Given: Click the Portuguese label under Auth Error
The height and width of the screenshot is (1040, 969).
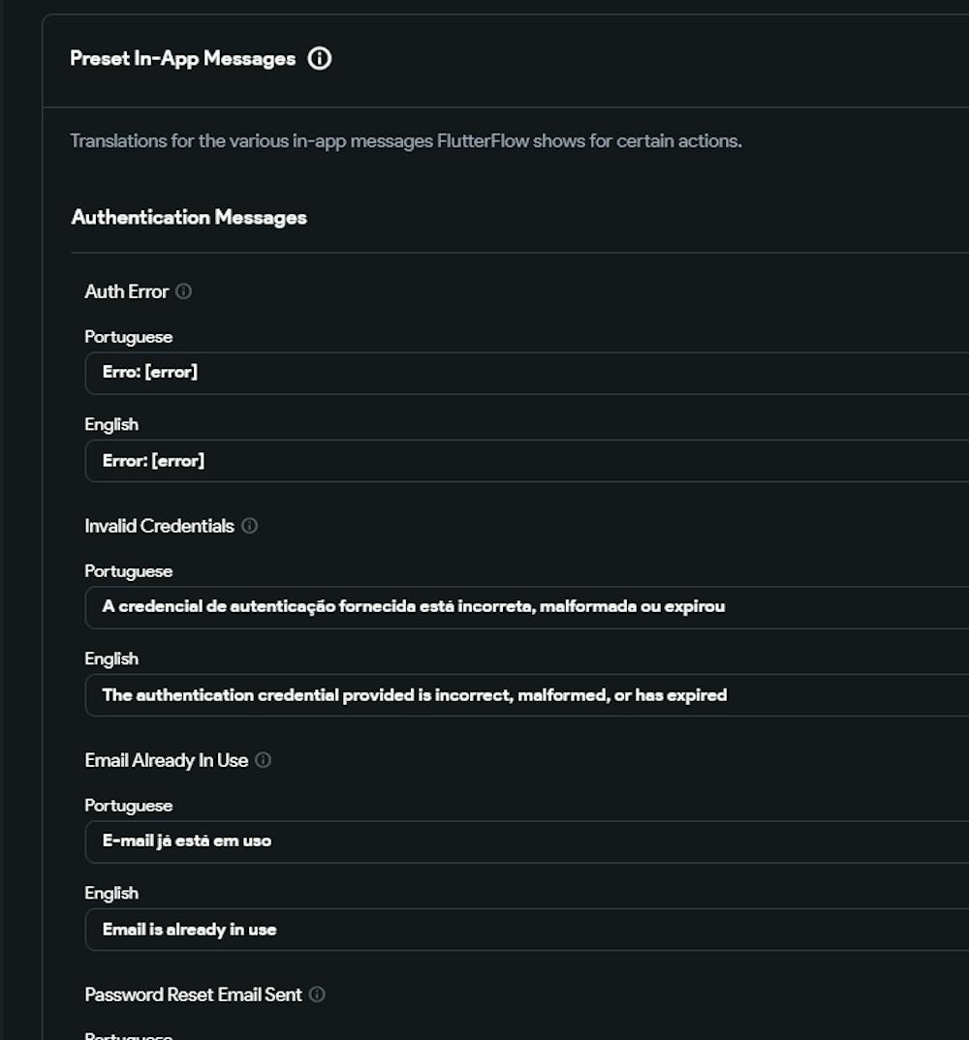Looking at the screenshot, I should 129,337.
